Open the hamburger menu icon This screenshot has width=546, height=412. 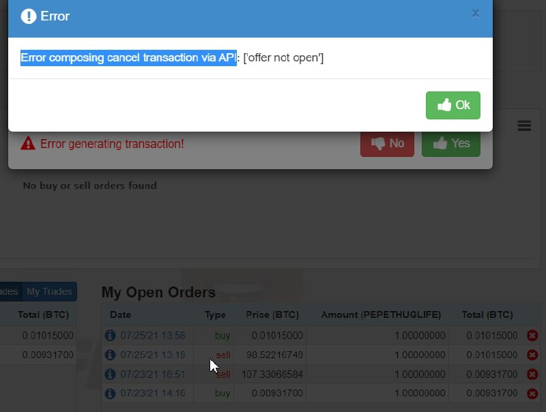click(524, 126)
